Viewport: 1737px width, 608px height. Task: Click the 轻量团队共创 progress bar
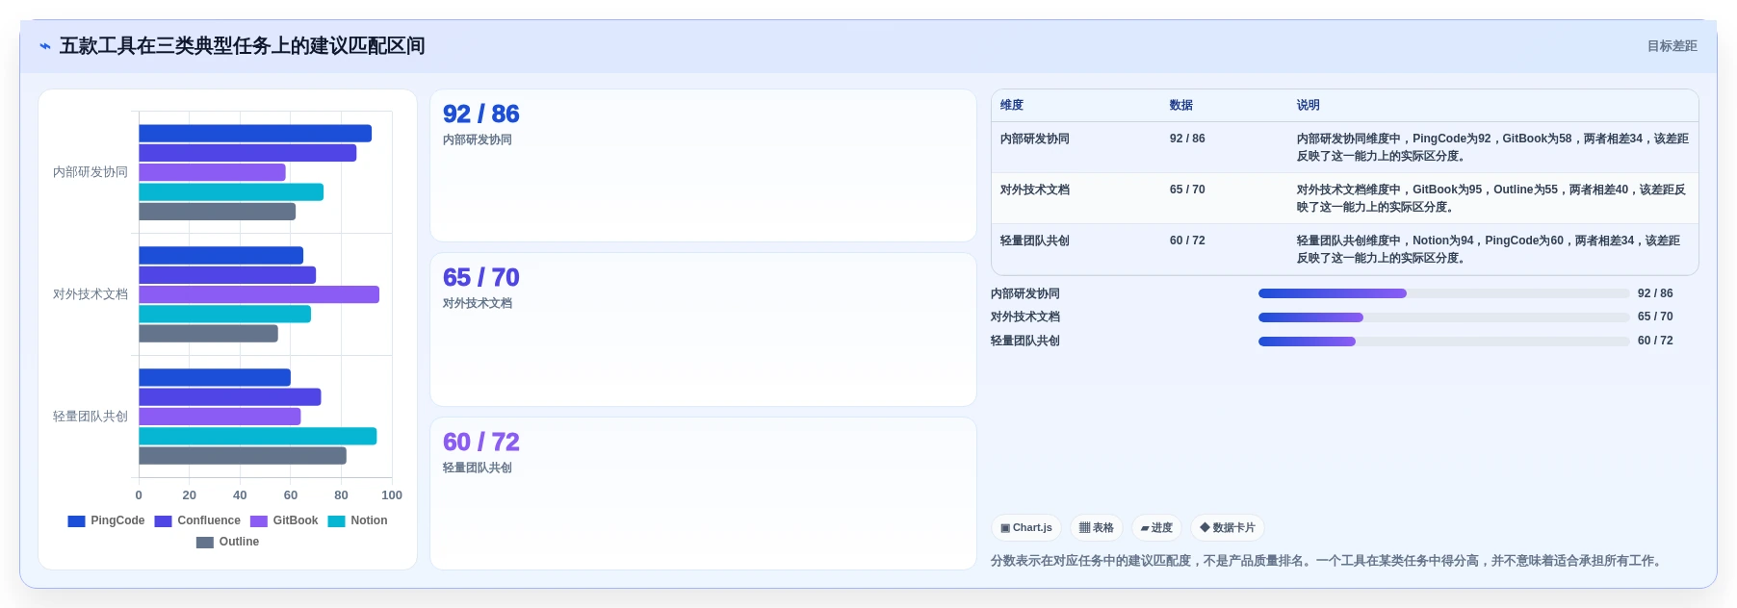coord(1443,342)
